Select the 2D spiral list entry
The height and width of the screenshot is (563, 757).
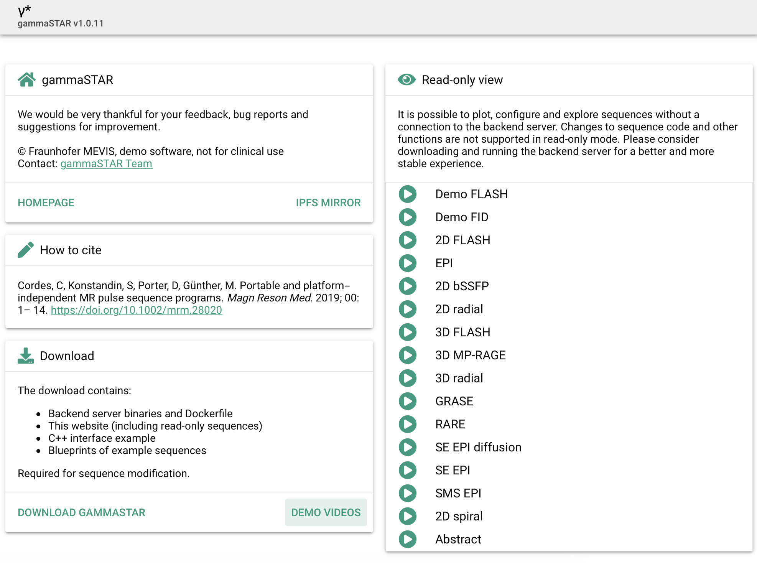459,516
